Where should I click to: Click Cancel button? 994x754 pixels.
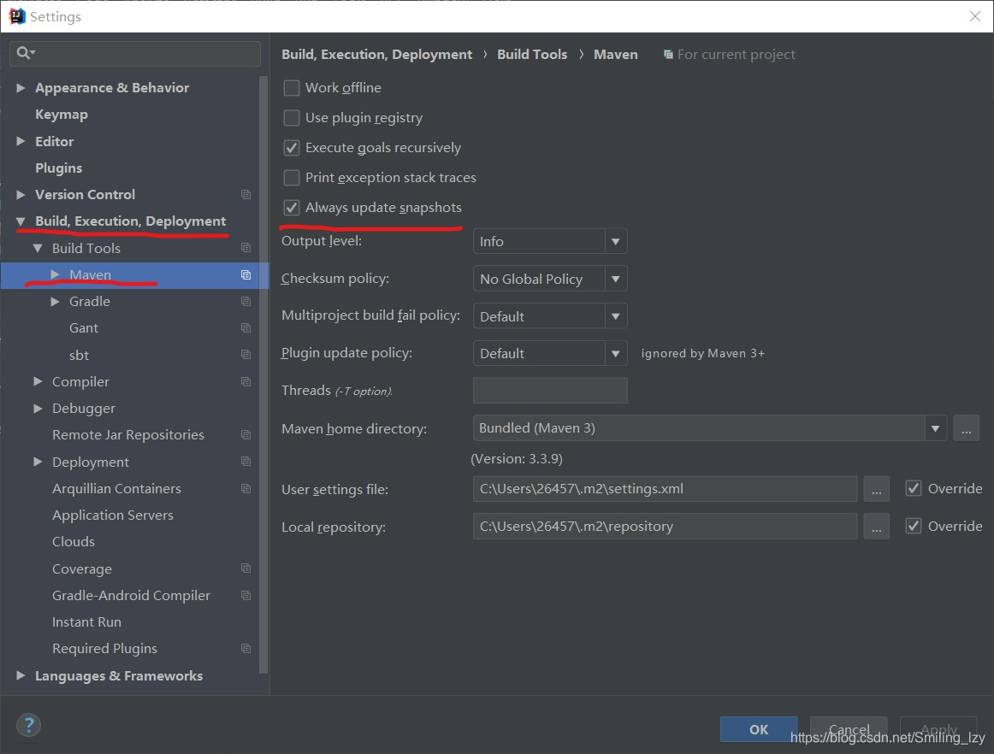coord(849,729)
